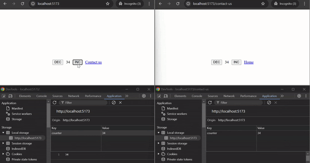Reload the contact-us browser page

point(178,3)
